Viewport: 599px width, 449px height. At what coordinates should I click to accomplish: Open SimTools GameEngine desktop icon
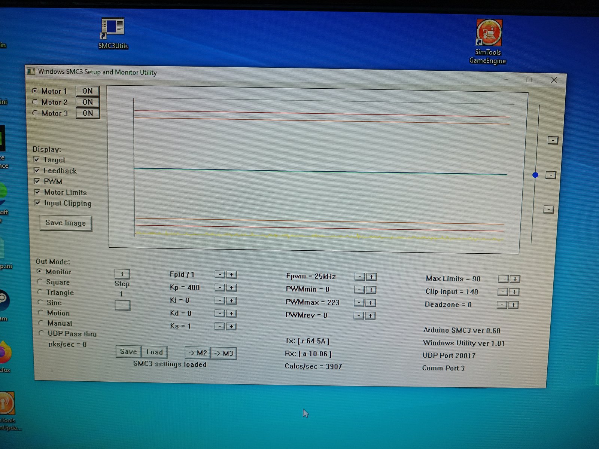coord(489,34)
